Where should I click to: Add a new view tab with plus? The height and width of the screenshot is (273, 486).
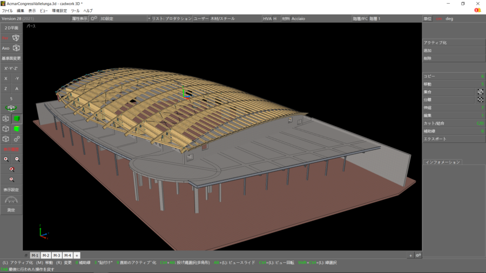[77, 255]
